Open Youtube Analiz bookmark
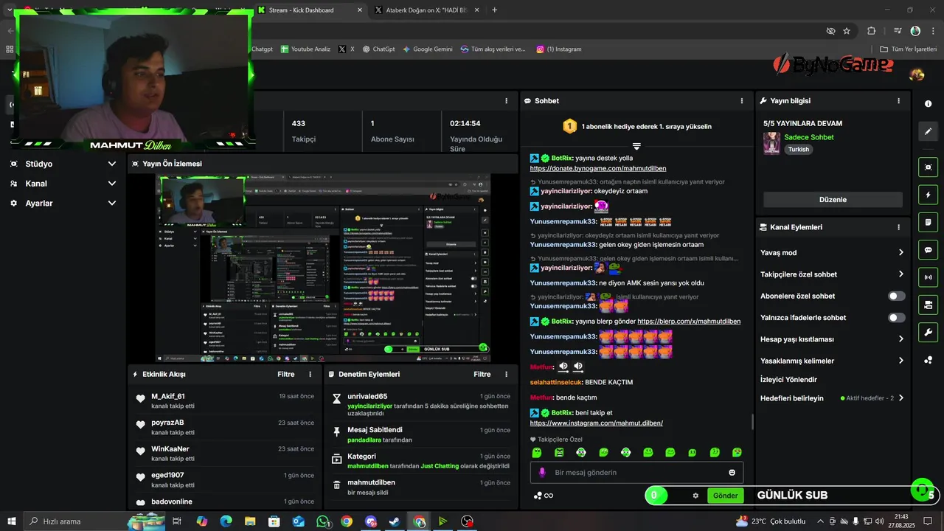 pyautogui.click(x=305, y=49)
